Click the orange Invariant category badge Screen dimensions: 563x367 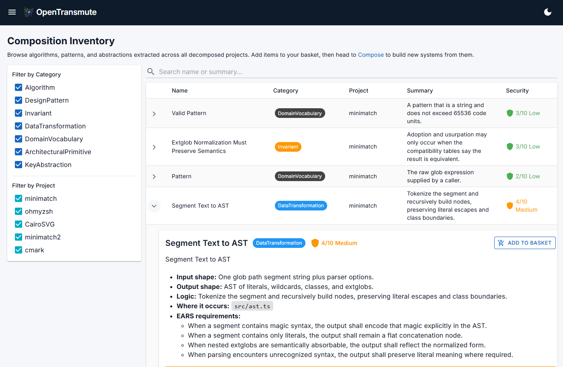(288, 146)
